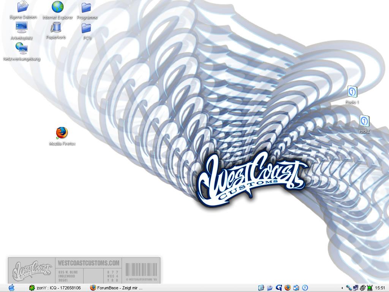Open the Papierkorb recycle bin
389x292 pixels.
pyautogui.click(x=56, y=27)
